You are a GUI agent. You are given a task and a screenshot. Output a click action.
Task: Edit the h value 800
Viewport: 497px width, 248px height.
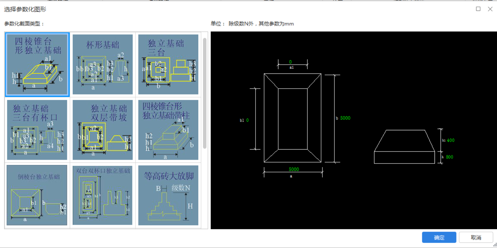pyautogui.click(x=449, y=157)
